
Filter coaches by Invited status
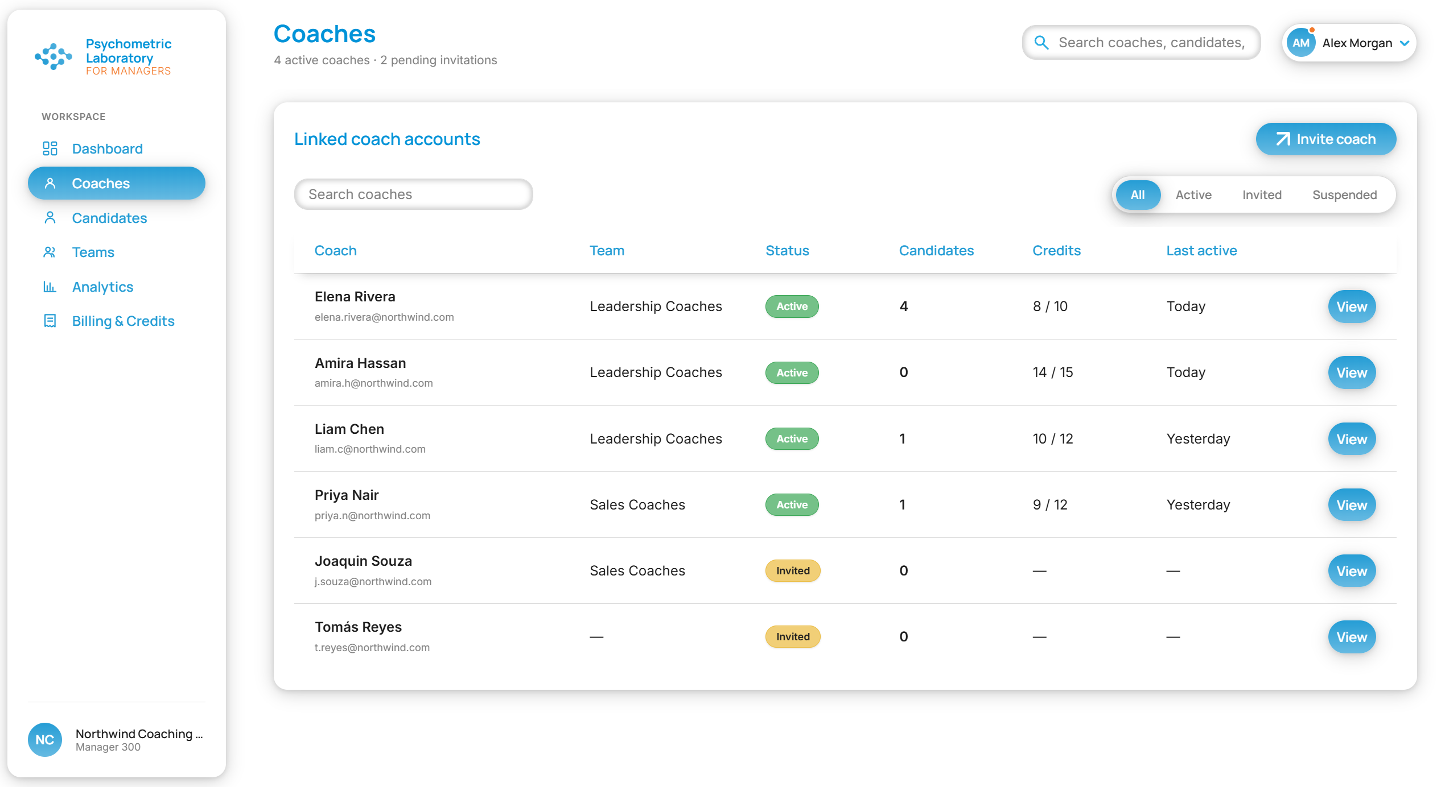[x=1262, y=194]
